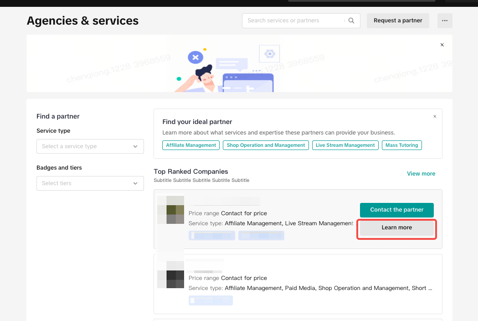Viewport: 478px width, 321px height.
Task: Select the Affiliate Management tag
Action: (x=191, y=145)
